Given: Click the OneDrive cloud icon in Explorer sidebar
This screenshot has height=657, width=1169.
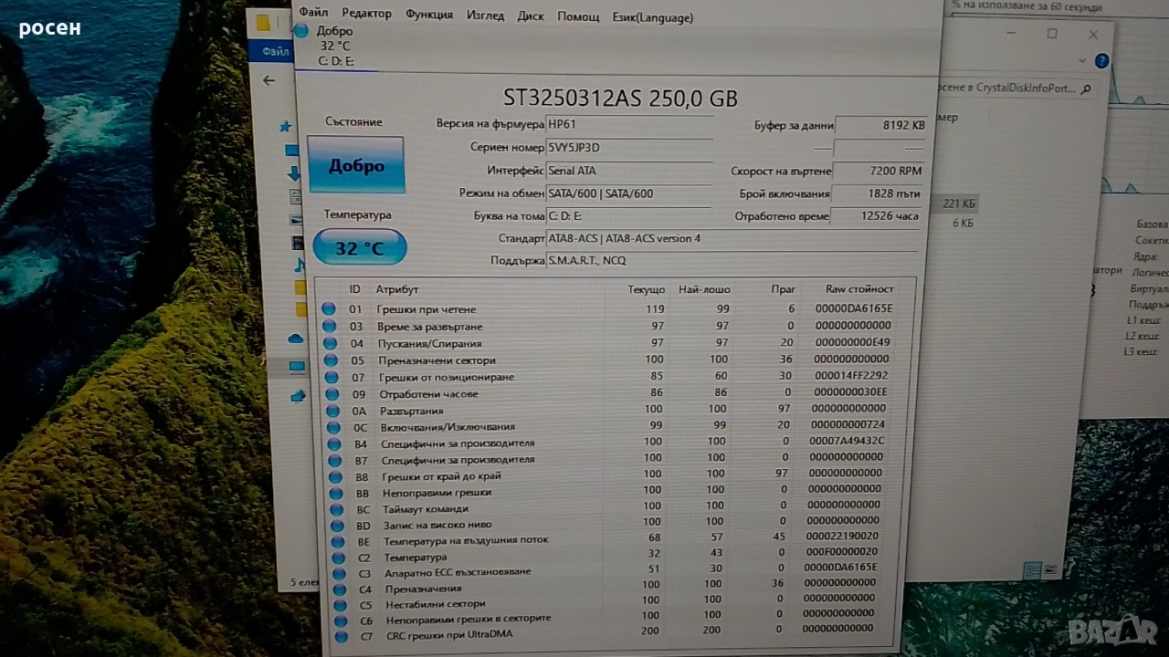Looking at the screenshot, I should (295, 339).
